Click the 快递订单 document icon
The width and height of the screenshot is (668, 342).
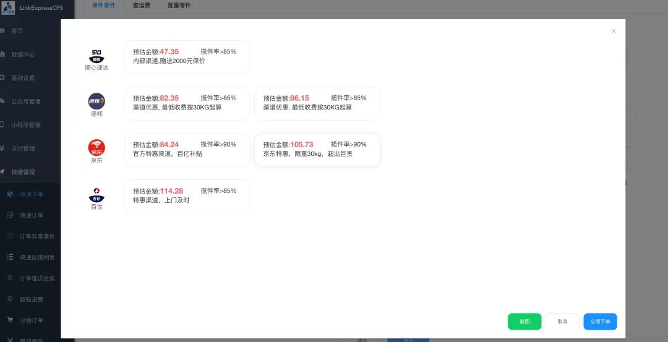tap(11, 215)
